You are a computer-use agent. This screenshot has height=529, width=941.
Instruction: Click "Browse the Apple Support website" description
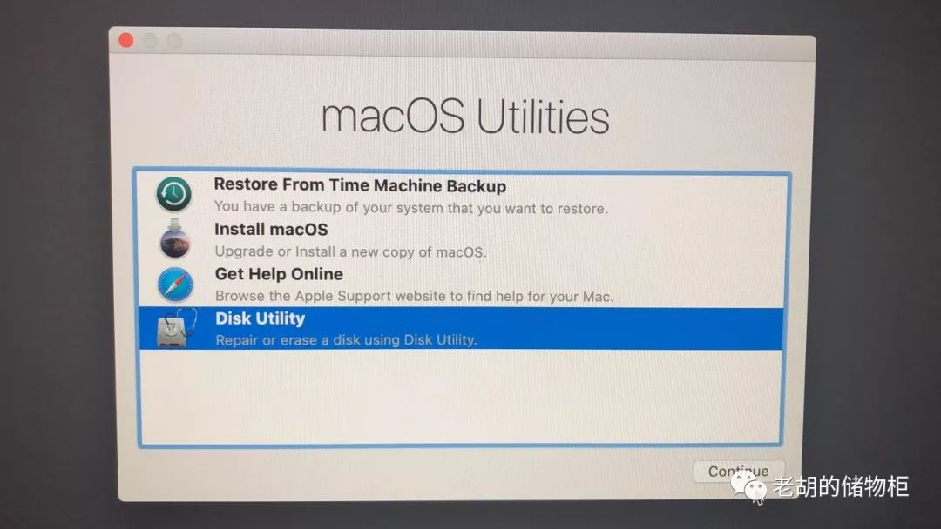click(x=414, y=296)
